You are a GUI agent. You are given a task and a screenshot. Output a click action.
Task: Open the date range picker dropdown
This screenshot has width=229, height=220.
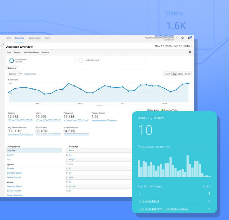pyautogui.click(x=174, y=46)
